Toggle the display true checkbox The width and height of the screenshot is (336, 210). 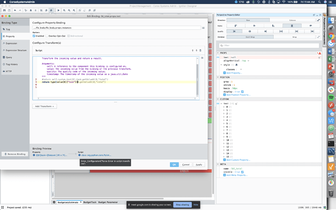243,92
